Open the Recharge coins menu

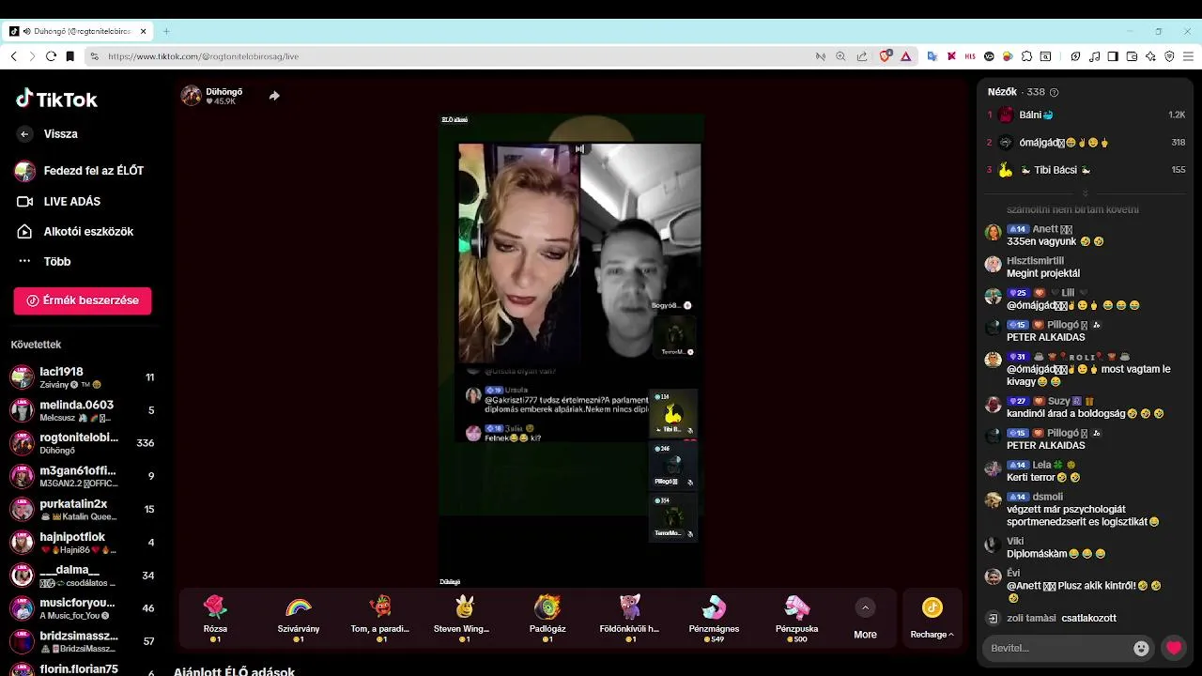coord(932,619)
